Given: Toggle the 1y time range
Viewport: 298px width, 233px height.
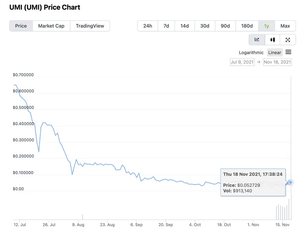Looking at the screenshot, I should point(267,26).
